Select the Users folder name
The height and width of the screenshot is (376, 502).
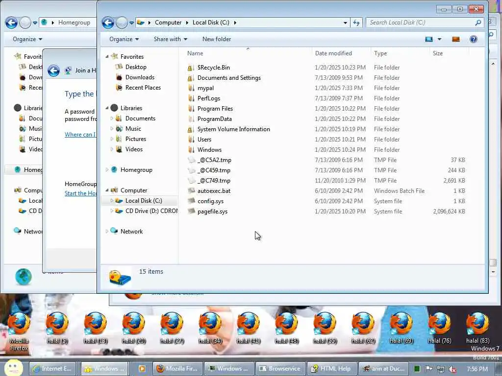click(204, 140)
